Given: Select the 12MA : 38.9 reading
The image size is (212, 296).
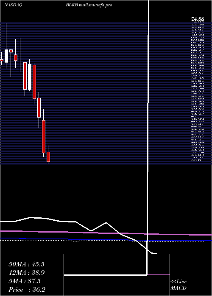Looking at the screenshot, I should (x=26, y=273).
